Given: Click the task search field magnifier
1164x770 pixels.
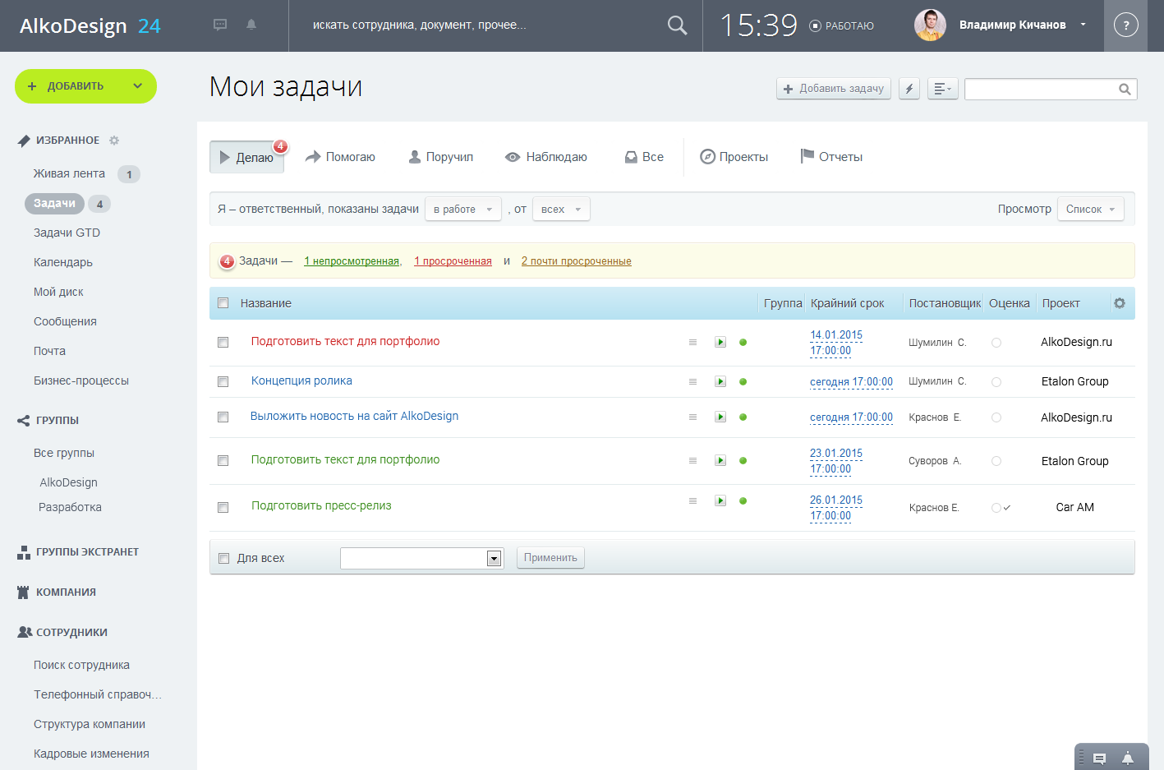Looking at the screenshot, I should (x=1125, y=89).
